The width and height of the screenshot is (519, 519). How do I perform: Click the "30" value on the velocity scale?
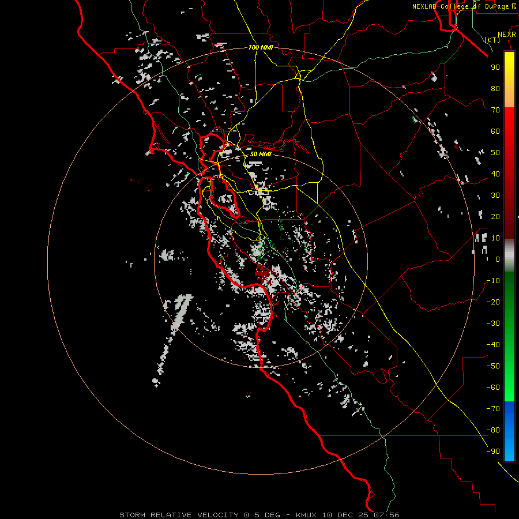coord(495,195)
